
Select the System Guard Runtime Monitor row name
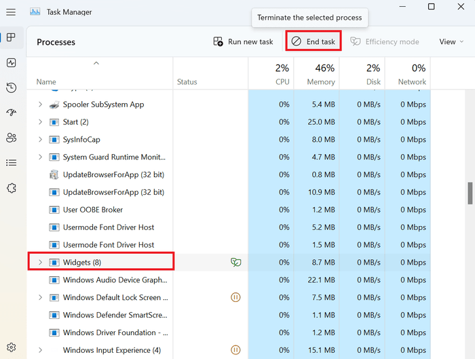click(114, 157)
